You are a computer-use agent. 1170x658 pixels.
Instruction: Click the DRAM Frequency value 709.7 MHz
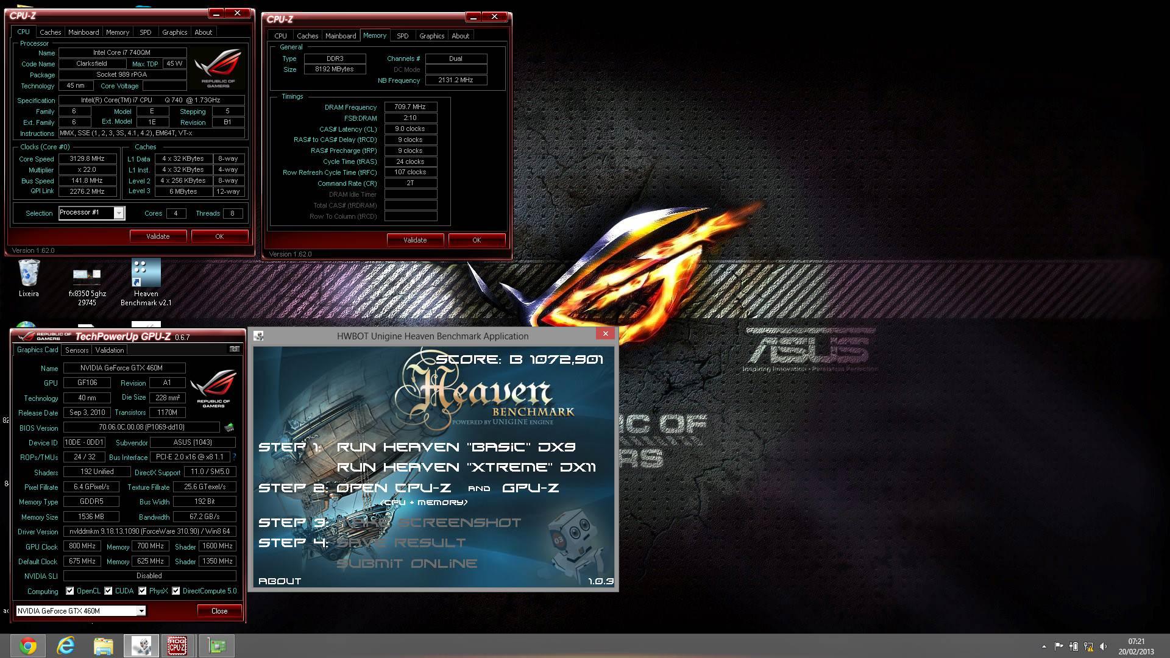point(410,107)
